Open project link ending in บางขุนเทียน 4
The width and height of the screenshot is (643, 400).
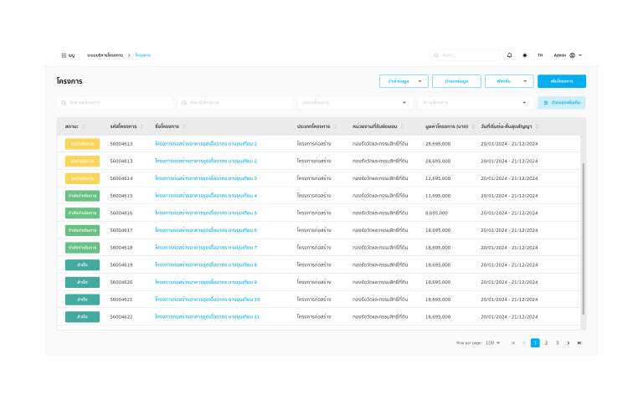pos(206,196)
